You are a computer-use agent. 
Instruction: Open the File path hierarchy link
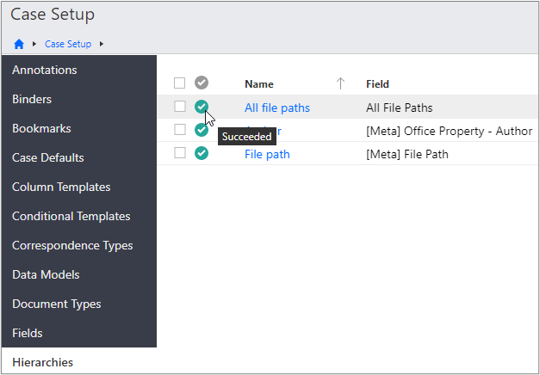click(267, 154)
